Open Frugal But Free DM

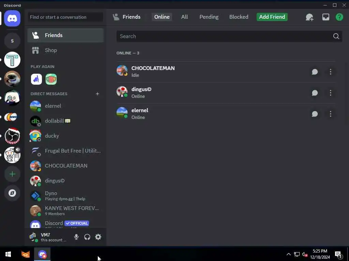pyautogui.click(x=65, y=151)
